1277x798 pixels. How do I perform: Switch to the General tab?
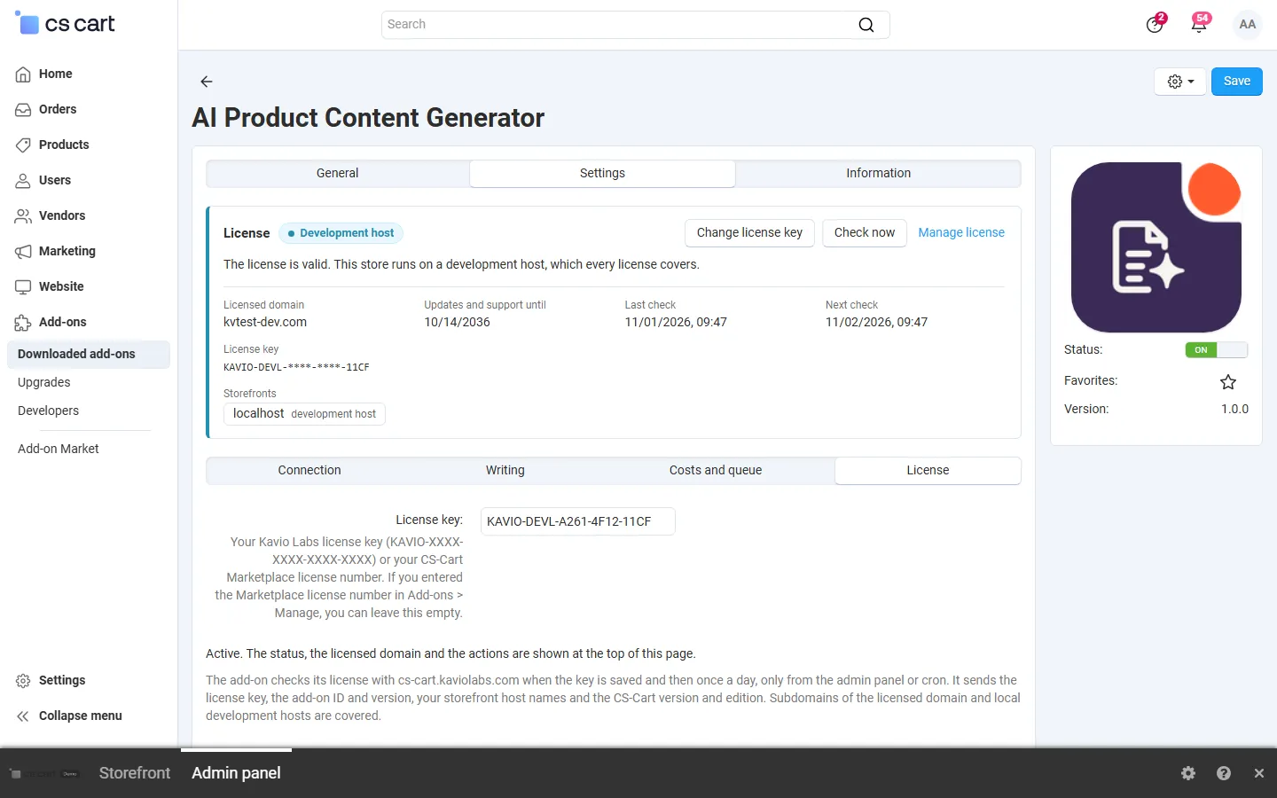[338, 174]
